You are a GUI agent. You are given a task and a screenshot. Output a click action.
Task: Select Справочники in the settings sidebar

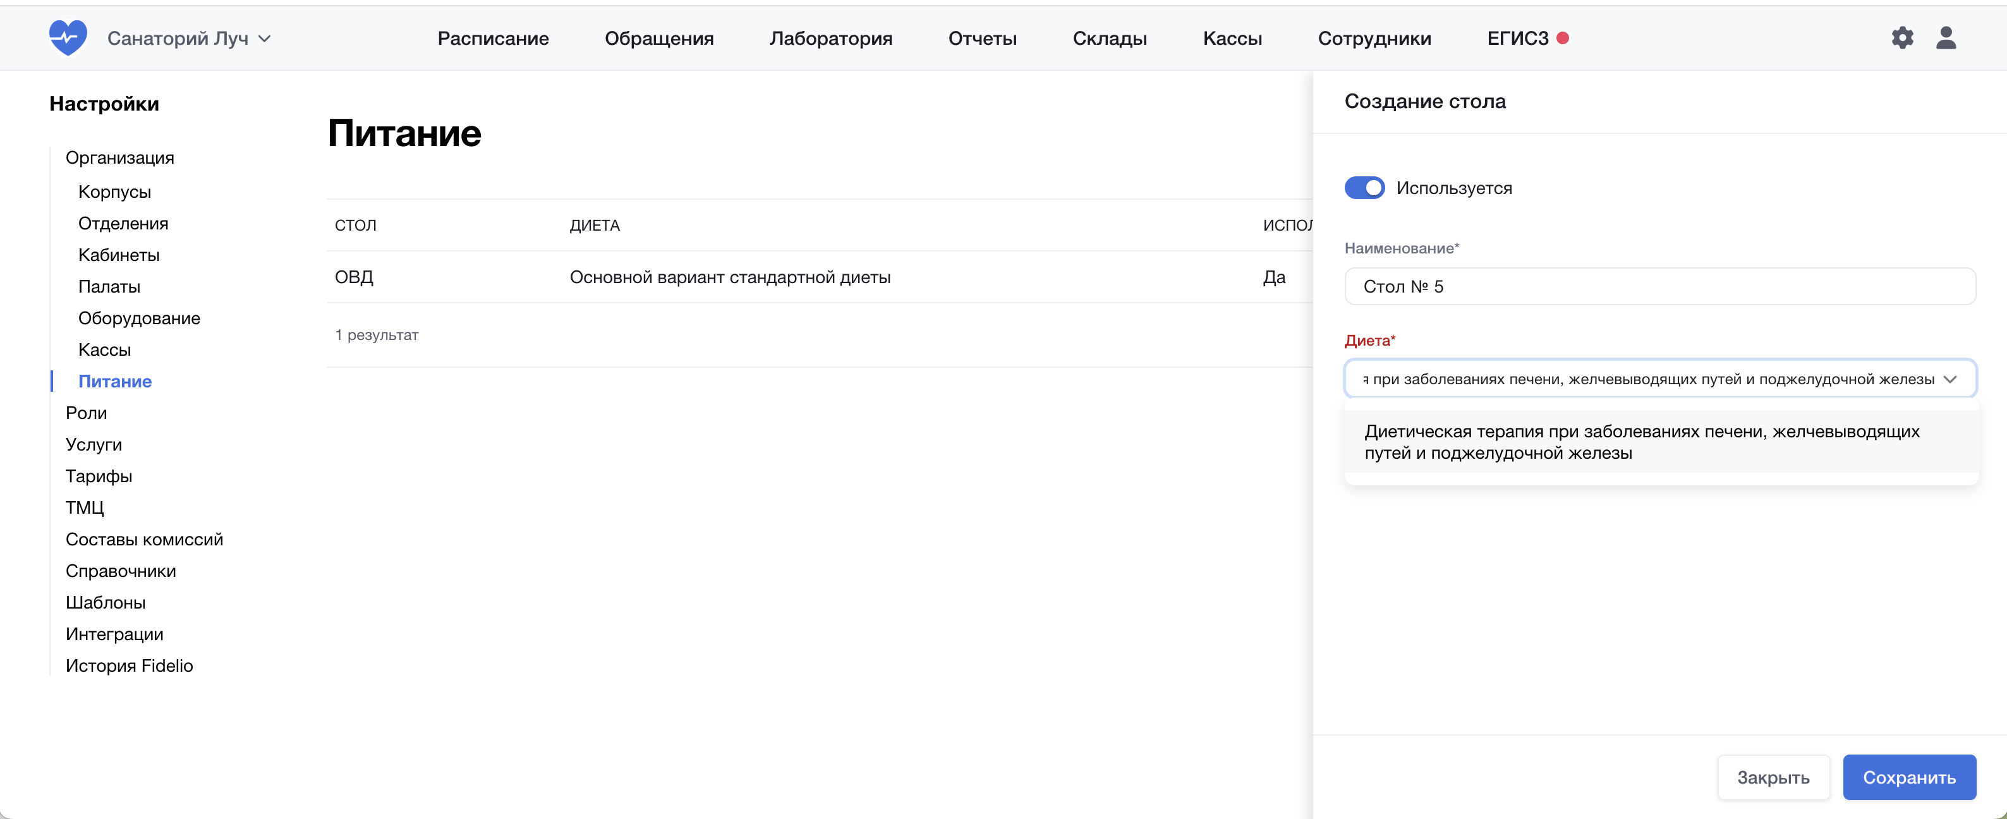pos(121,571)
